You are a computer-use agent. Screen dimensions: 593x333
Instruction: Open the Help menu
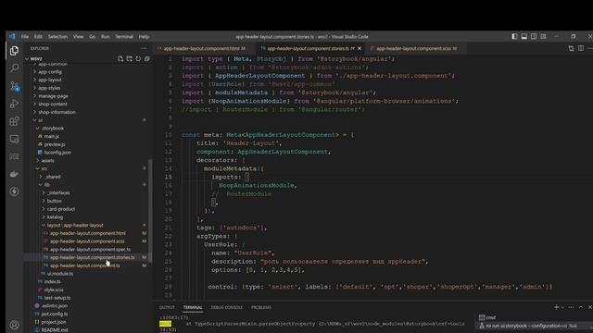click(x=144, y=37)
